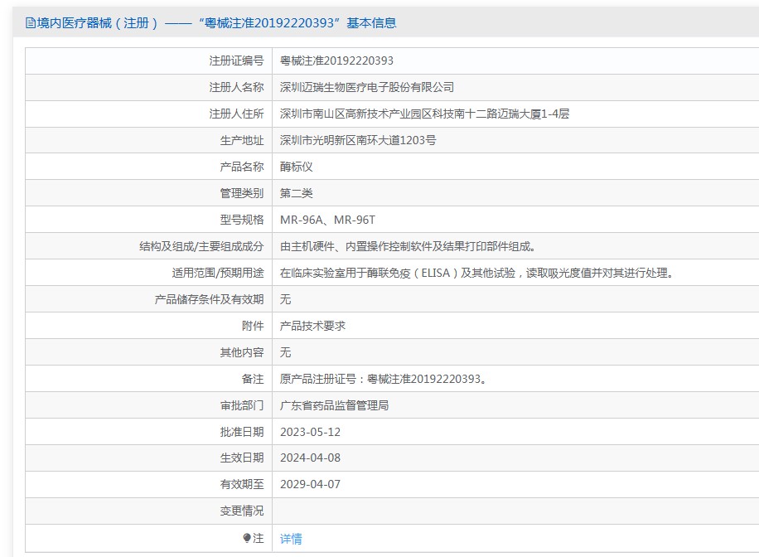Click the 其他内容 label
The image size is (759, 557).
pyautogui.click(x=242, y=352)
